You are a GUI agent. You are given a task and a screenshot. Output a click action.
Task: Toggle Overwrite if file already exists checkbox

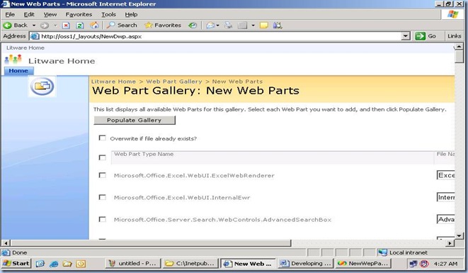coord(103,138)
